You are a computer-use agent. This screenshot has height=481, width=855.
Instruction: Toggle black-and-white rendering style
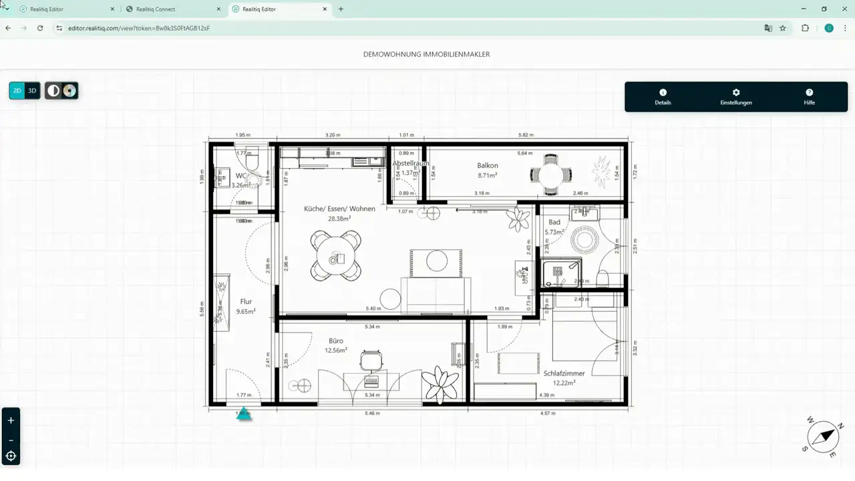coord(53,91)
